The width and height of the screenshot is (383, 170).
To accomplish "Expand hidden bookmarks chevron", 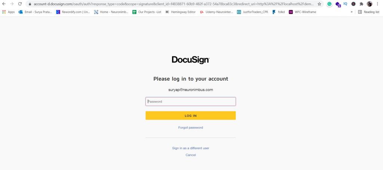I will click(352, 12).
